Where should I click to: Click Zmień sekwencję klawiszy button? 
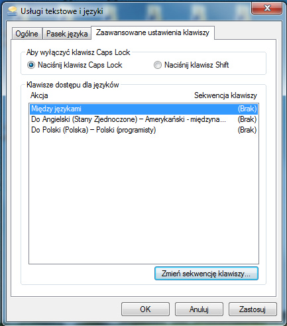click(x=206, y=274)
